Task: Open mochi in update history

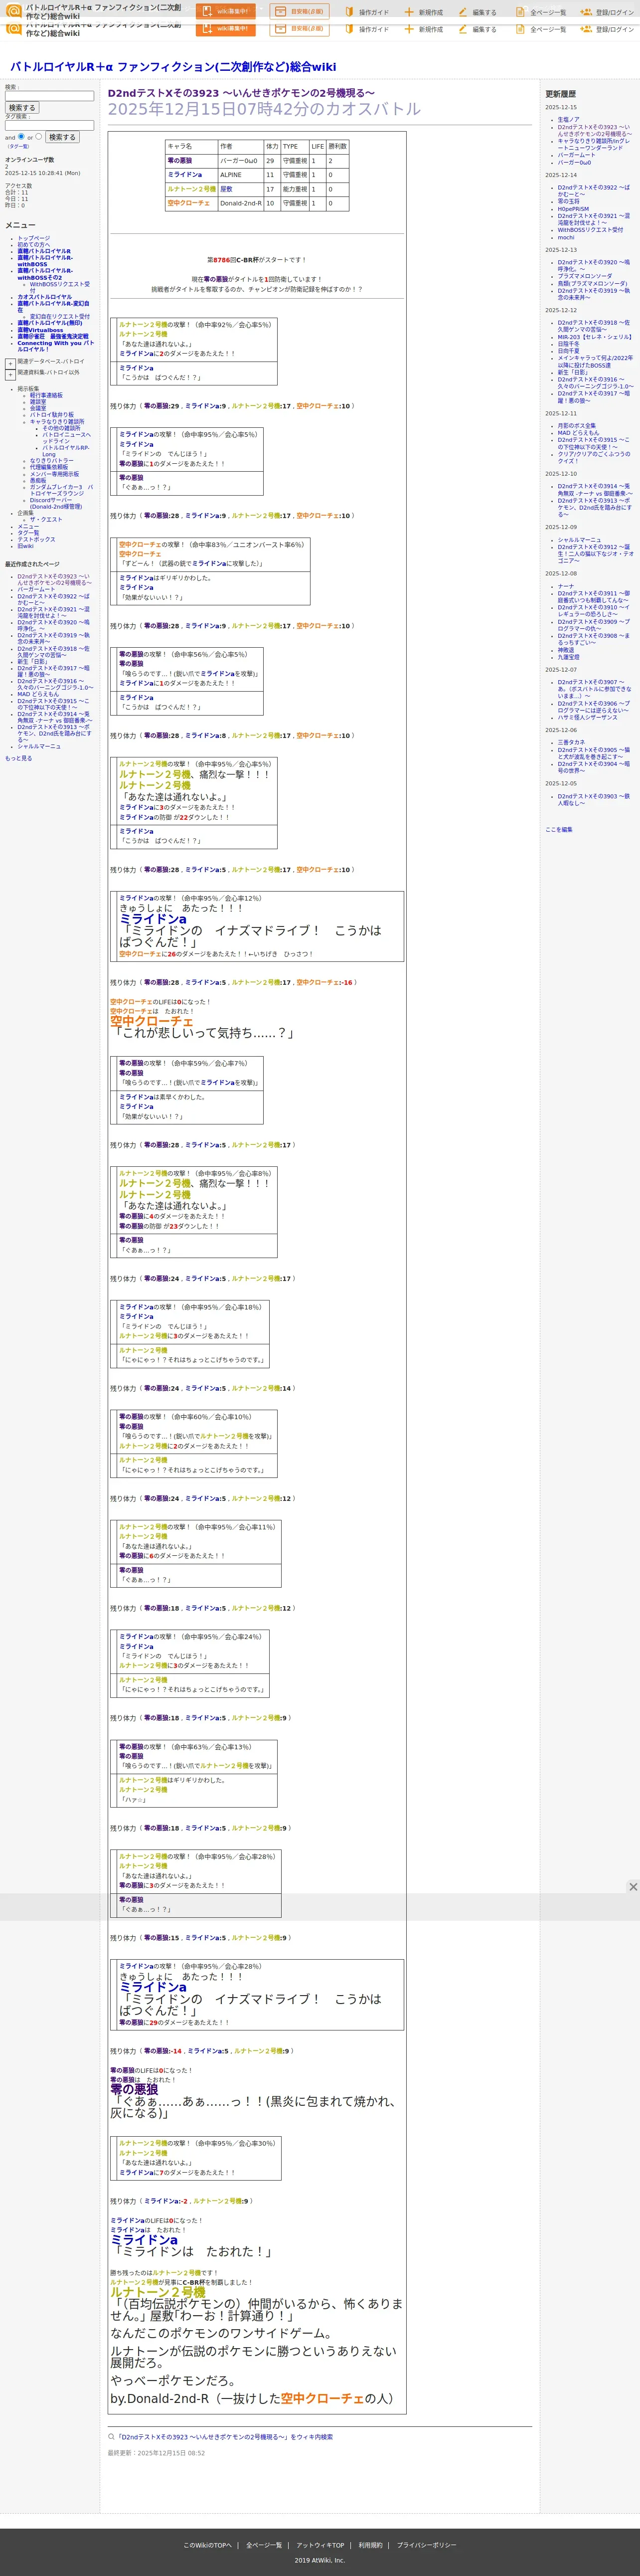Action: click(566, 238)
